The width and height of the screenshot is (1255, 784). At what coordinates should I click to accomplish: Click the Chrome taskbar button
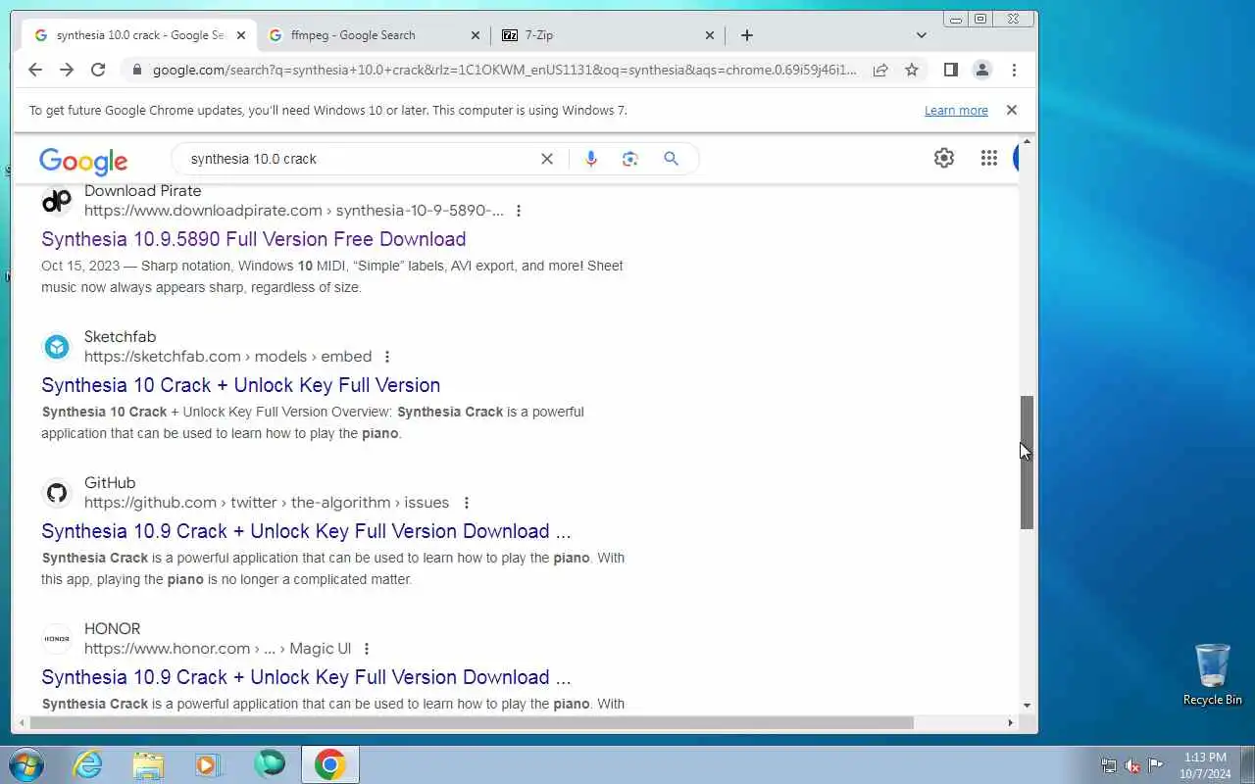tap(330, 764)
